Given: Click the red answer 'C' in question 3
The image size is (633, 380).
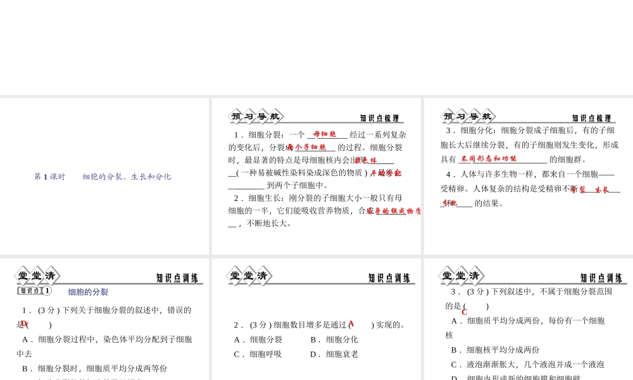Looking at the screenshot, I should click(464, 312).
